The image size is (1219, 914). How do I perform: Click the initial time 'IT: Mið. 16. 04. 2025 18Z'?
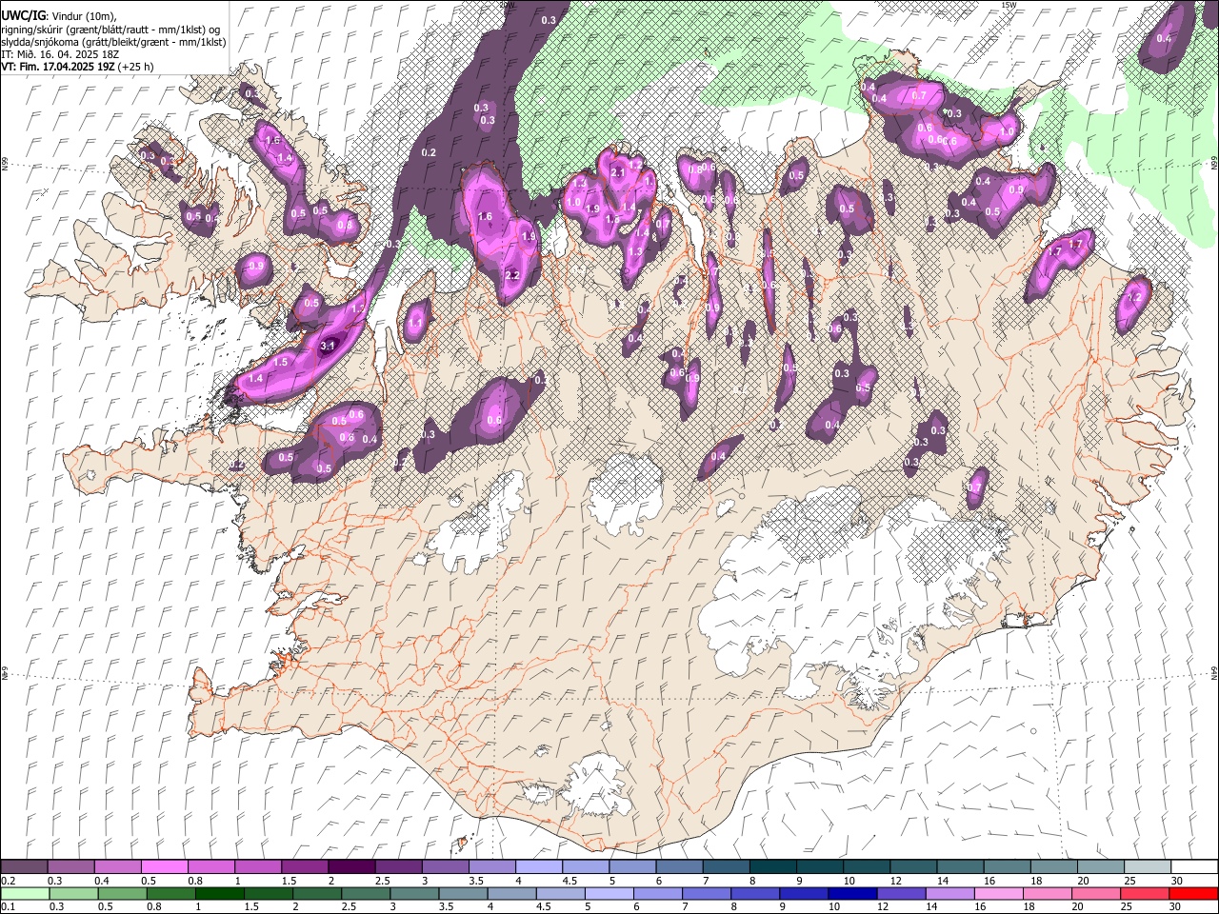tap(60, 54)
